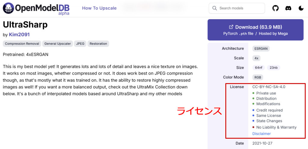Click the Restoration tag
This screenshot has width=308, height=149.
[x=98, y=44]
